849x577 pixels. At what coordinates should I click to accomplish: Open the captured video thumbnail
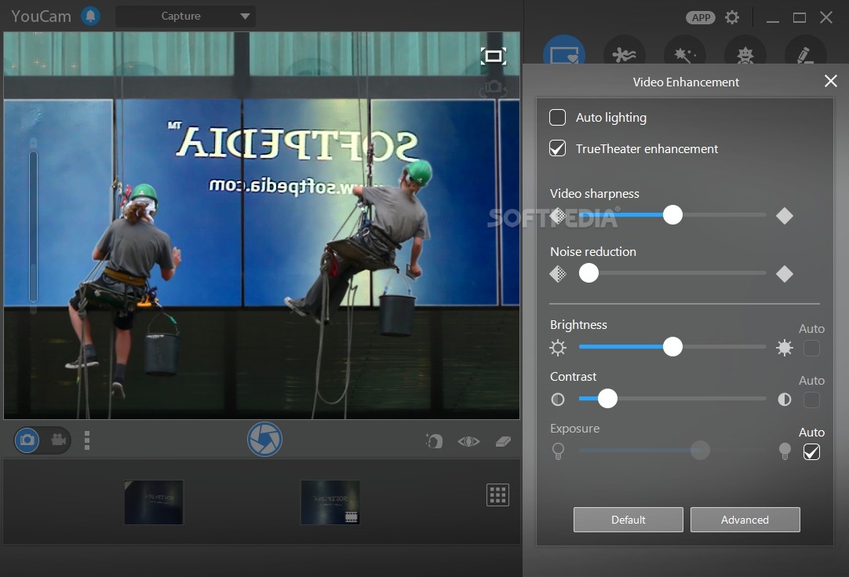pos(330,502)
